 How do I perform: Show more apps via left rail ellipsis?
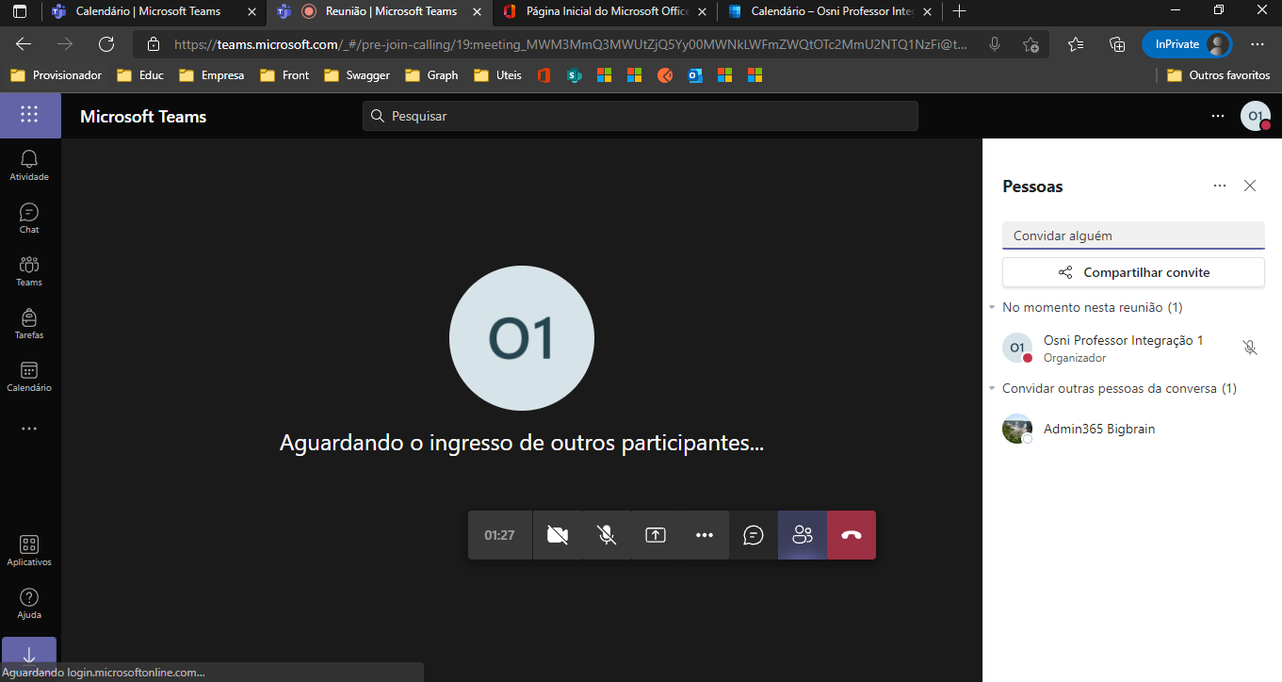pyautogui.click(x=29, y=429)
